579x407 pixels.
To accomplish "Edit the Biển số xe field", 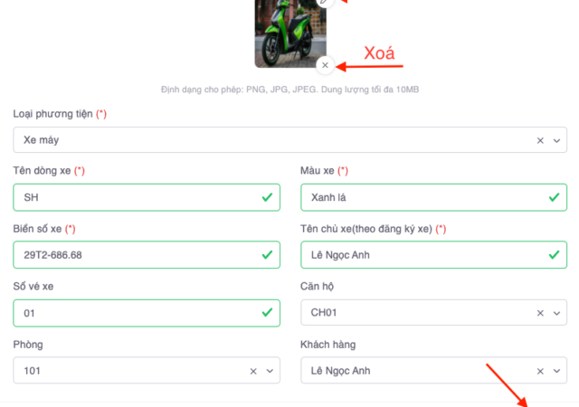I will [x=136, y=255].
